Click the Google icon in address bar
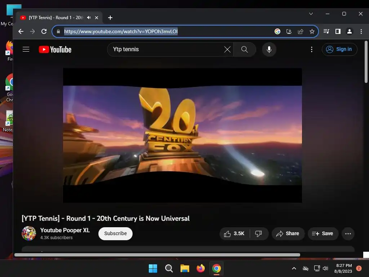Viewport: 369px width, 277px height. pyautogui.click(x=277, y=31)
